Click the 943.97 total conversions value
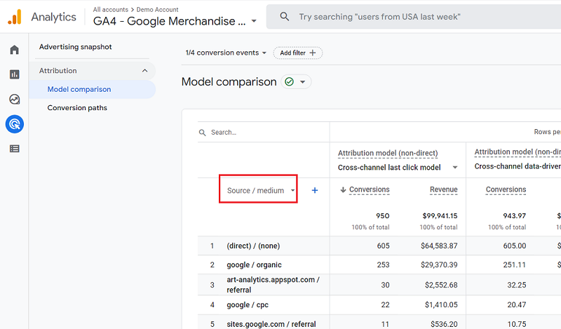The width and height of the screenshot is (561, 329). click(x=515, y=216)
